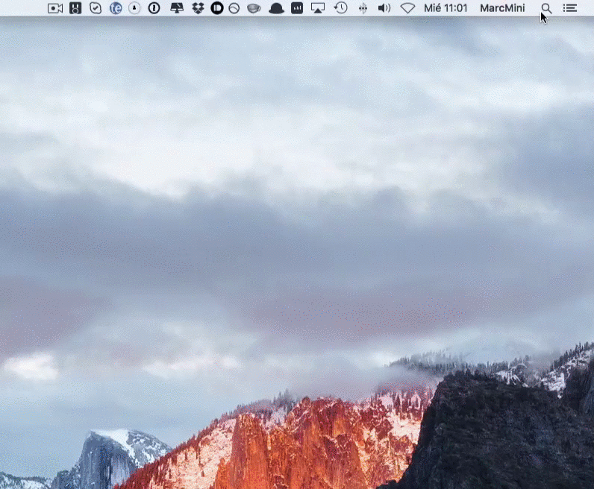Open the Time Machine menu
This screenshot has width=594, height=489.
[340, 8]
